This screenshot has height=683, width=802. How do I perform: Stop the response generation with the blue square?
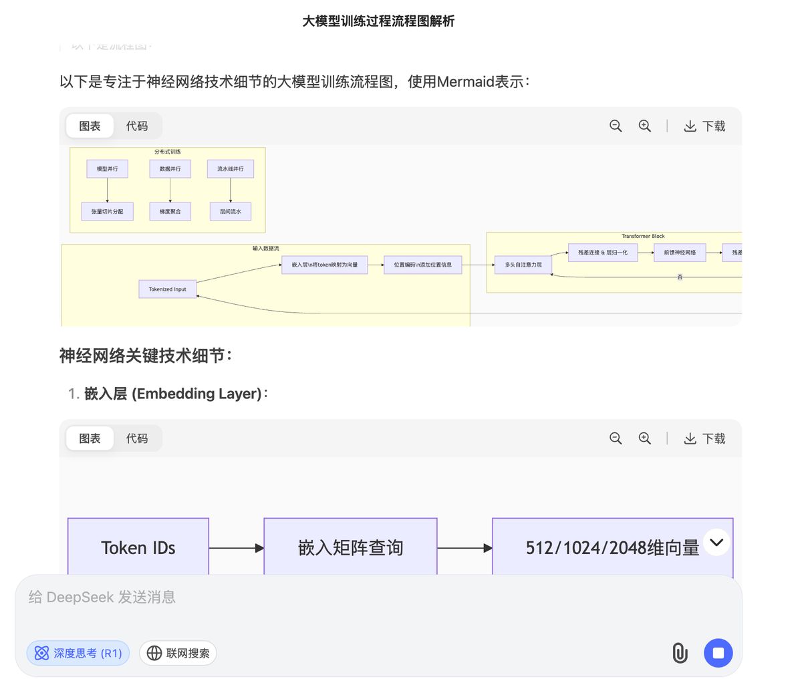click(718, 653)
